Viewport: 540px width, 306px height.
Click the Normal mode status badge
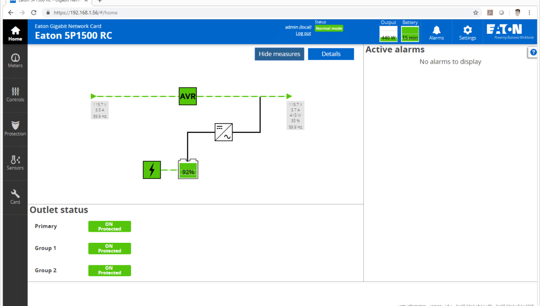(x=329, y=29)
